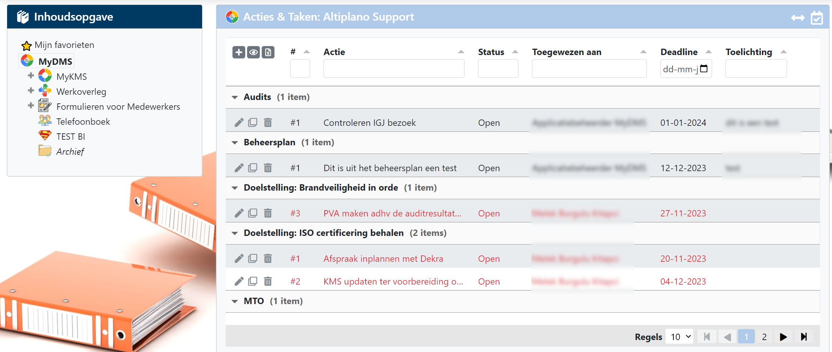Click the add new action plus icon
The image size is (832, 352).
(238, 52)
